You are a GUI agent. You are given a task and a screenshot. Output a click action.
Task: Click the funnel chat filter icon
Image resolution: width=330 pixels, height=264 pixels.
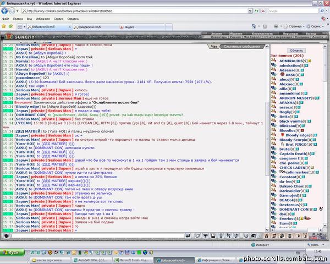point(205,236)
